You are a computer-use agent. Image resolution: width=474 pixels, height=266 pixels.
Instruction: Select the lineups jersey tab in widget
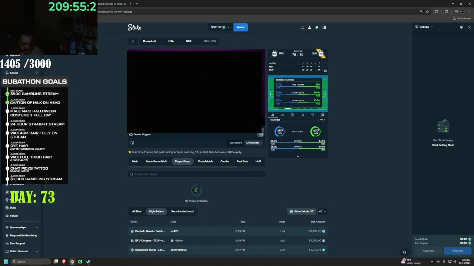coord(313,115)
